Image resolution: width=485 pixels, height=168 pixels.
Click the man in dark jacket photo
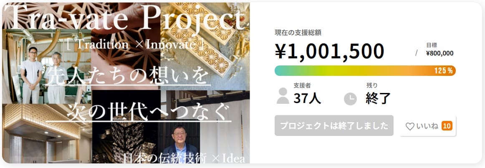(x=180, y=144)
